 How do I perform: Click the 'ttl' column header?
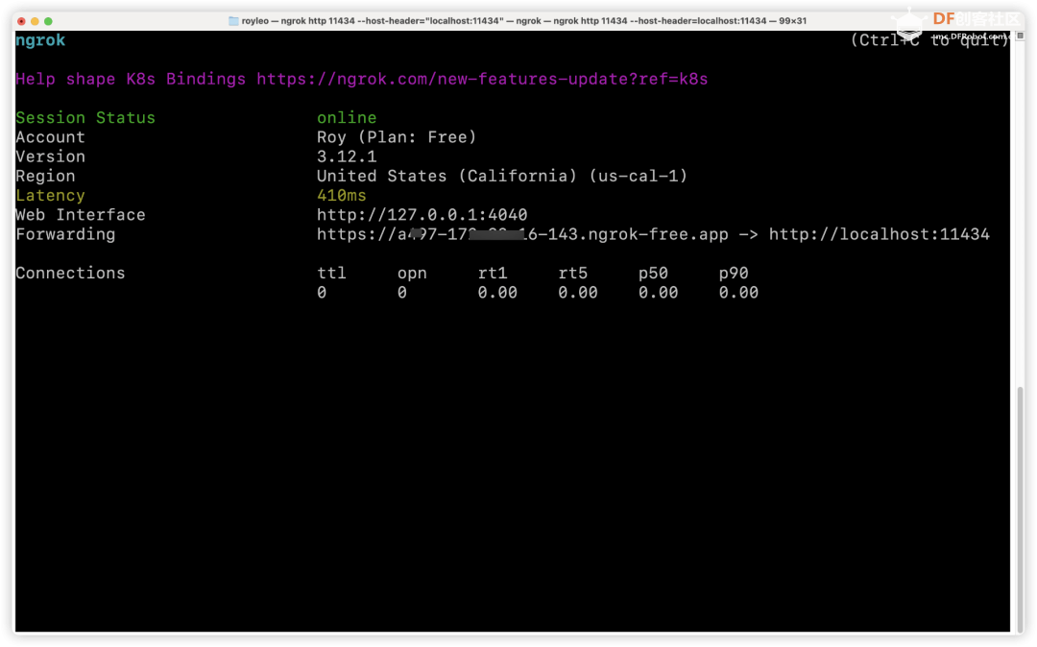point(331,274)
